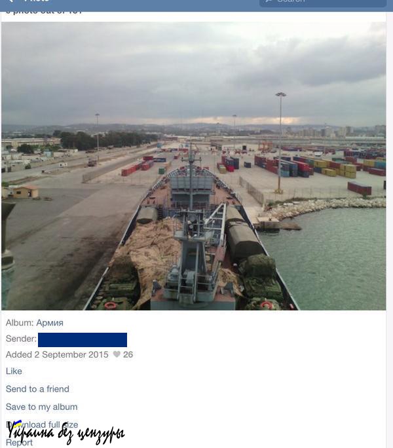Choose Save to my album
Screen dimensions: 393x448
click(41, 407)
